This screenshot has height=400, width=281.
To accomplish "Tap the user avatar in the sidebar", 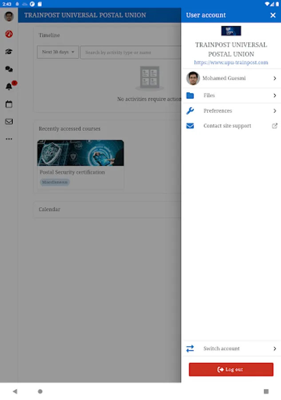I will tap(9, 16).
